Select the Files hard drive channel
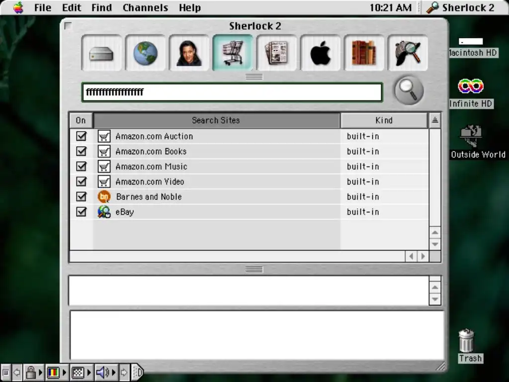The width and height of the screenshot is (509, 382). 101,53
